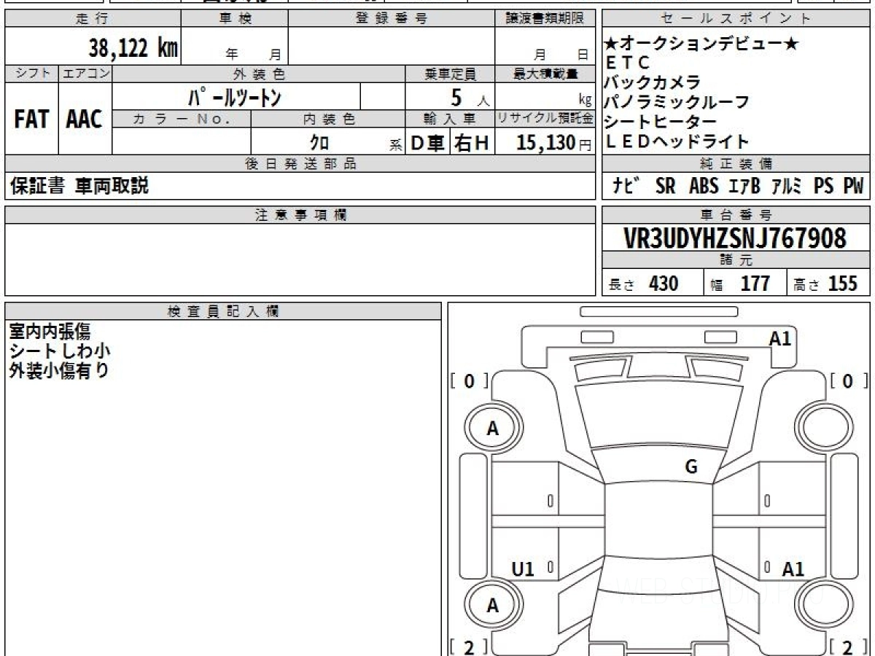
Task: Click the 純正装備 header
Action: pyautogui.click(x=736, y=164)
